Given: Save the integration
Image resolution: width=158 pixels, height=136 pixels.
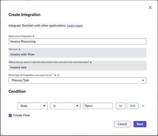Looking at the screenshot, I should click(140, 124).
